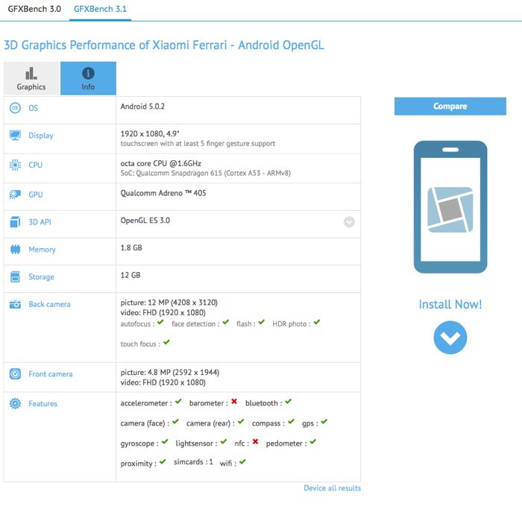
Task: Click the gyroscope checkmark
Action: click(165, 441)
